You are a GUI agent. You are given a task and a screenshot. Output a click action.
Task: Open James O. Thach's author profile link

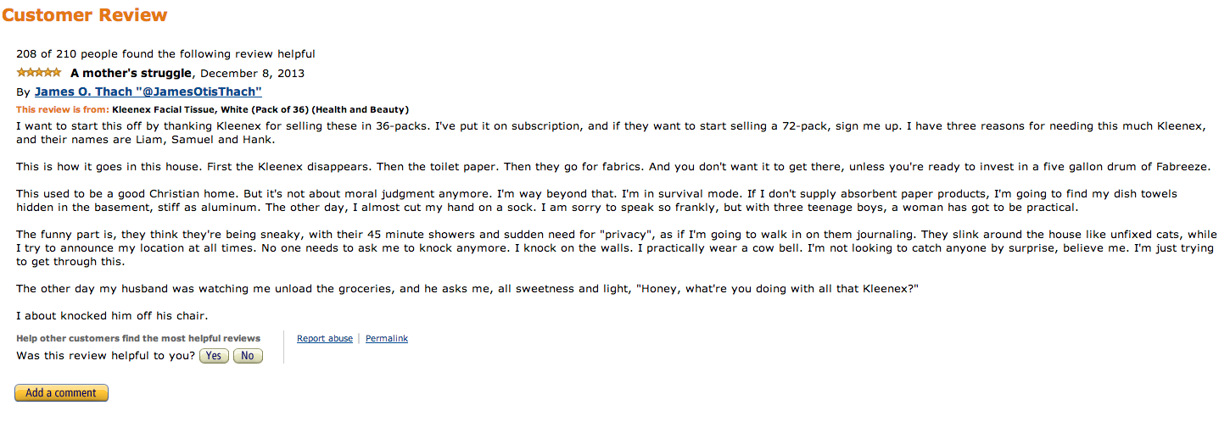click(148, 92)
